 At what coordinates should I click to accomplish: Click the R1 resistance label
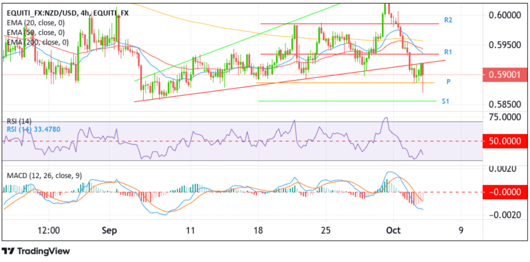pyautogui.click(x=448, y=52)
